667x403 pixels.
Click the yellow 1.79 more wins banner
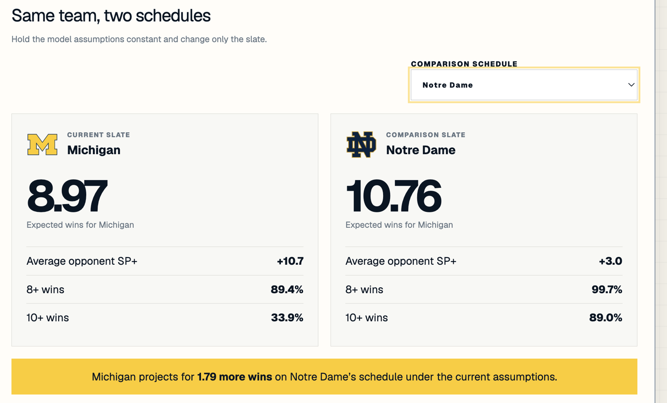[x=324, y=376]
